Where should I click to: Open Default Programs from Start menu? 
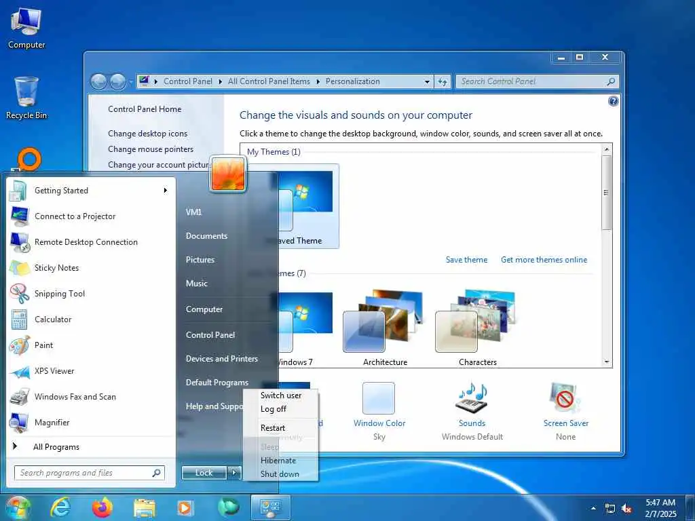[217, 383]
